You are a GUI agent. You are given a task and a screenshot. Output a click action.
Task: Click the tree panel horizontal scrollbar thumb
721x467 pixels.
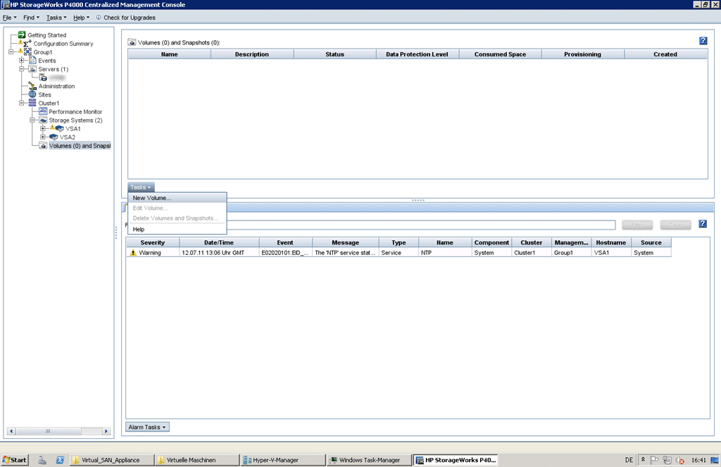49,431
